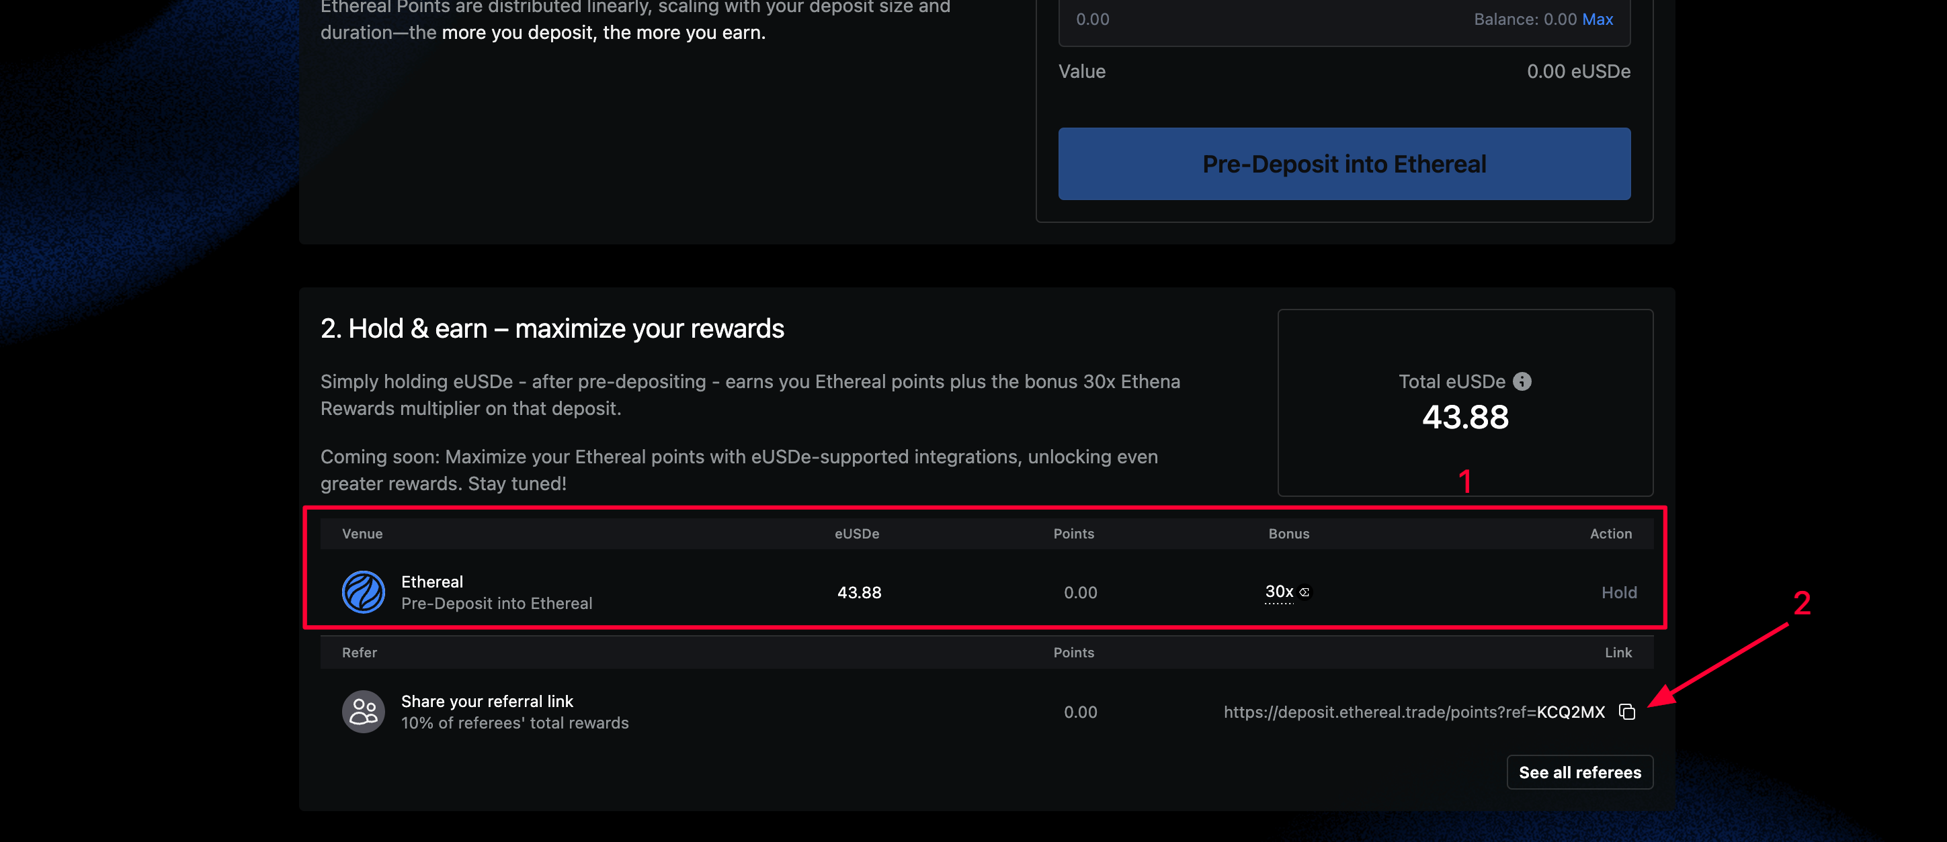The width and height of the screenshot is (1947, 842).
Task: Click the Venue column header
Action: coord(362,533)
